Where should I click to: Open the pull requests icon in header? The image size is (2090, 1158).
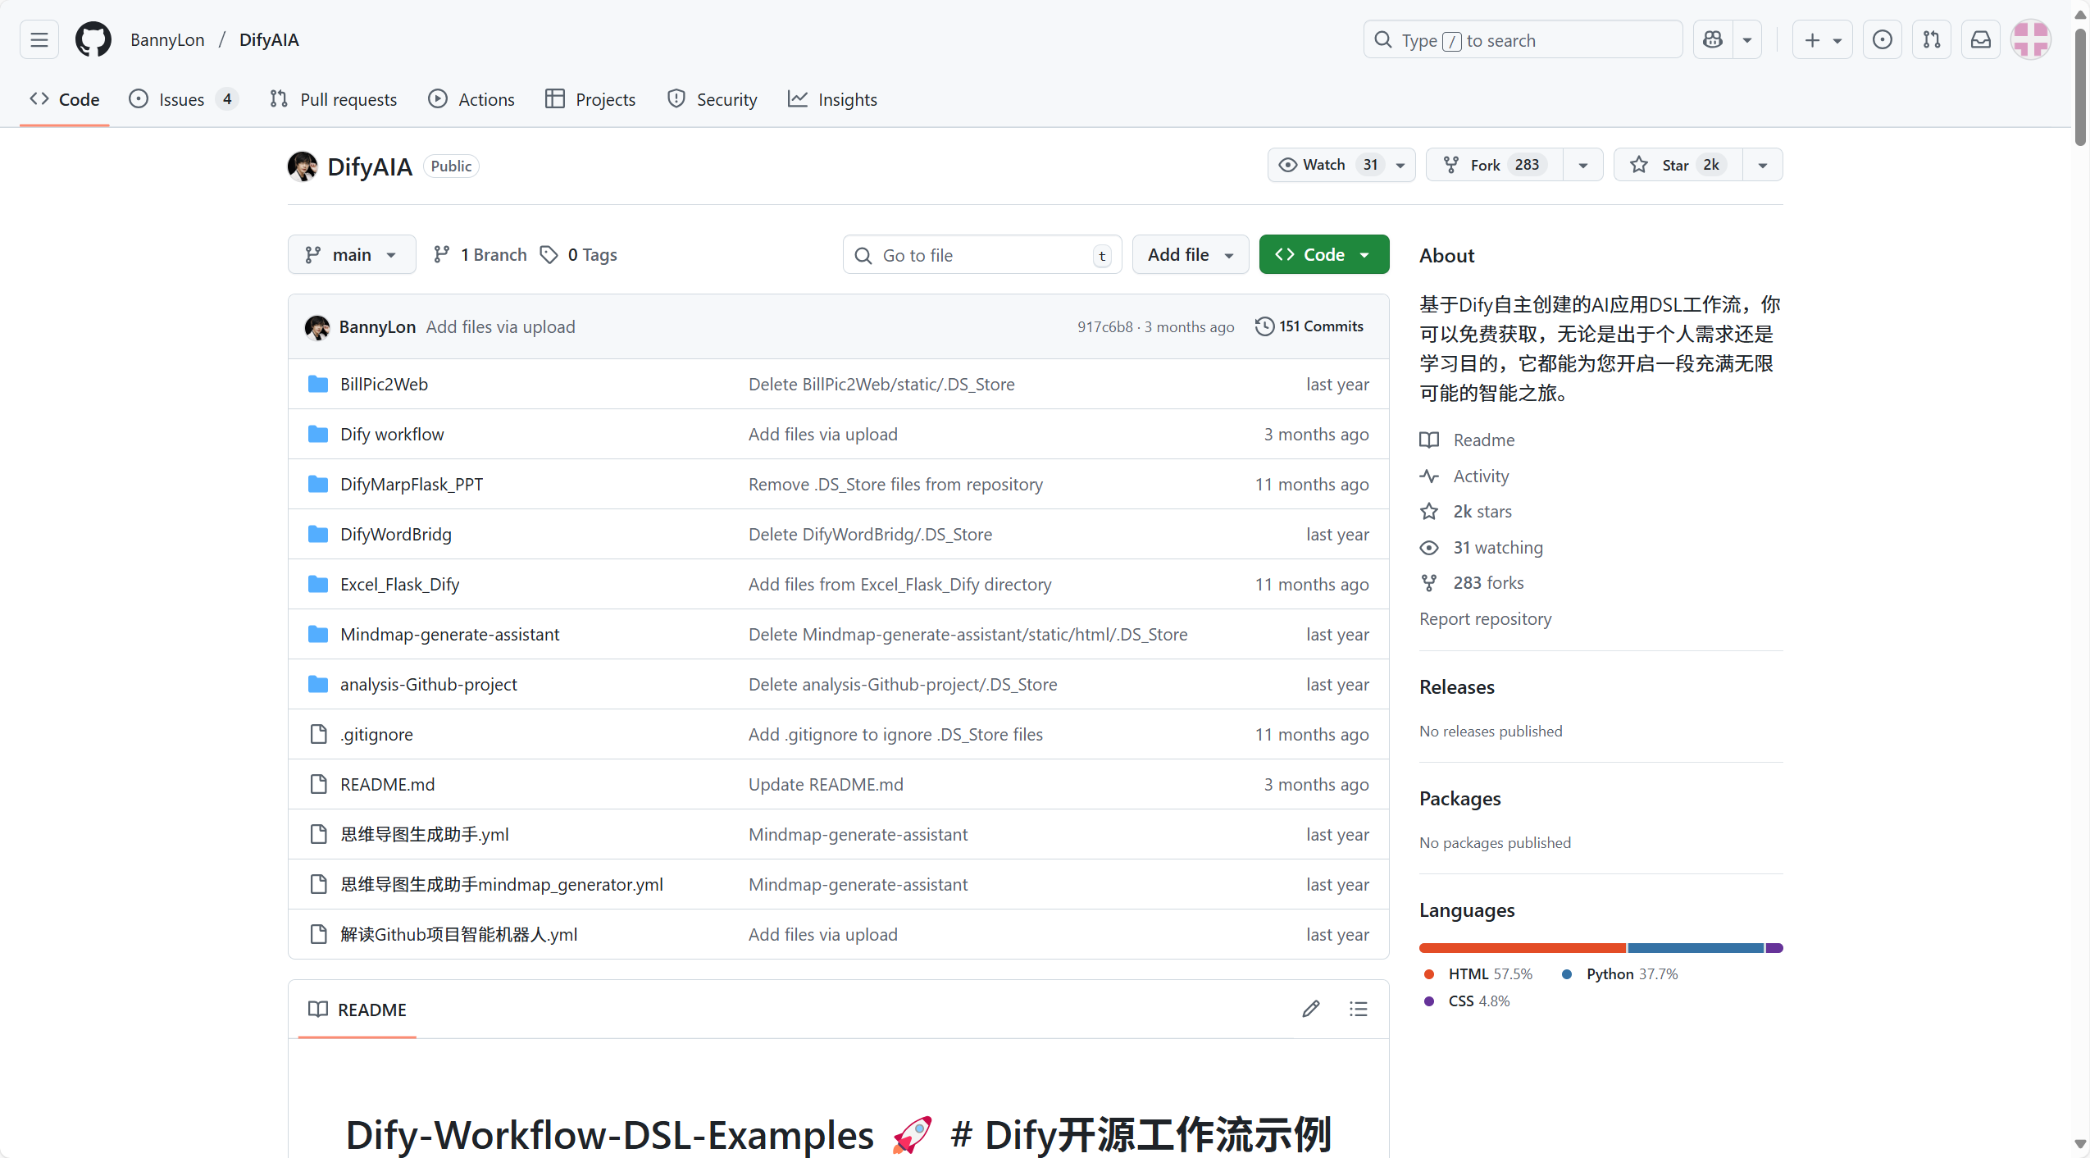tap(1931, 39)
